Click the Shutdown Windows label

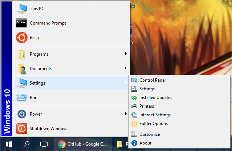(49, 129)
